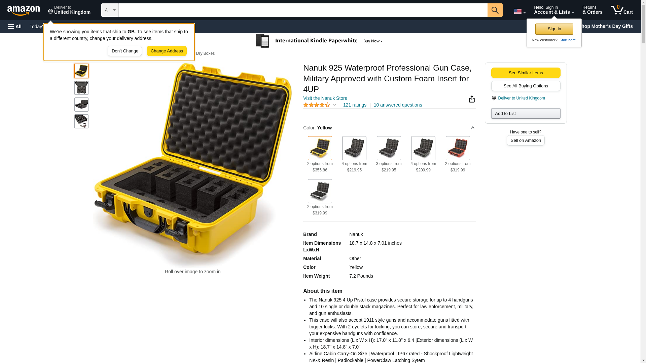The width and height of the screenshot is (646, 363).
Task: Click inside the Amazon search field
Action: pos(303,10)
